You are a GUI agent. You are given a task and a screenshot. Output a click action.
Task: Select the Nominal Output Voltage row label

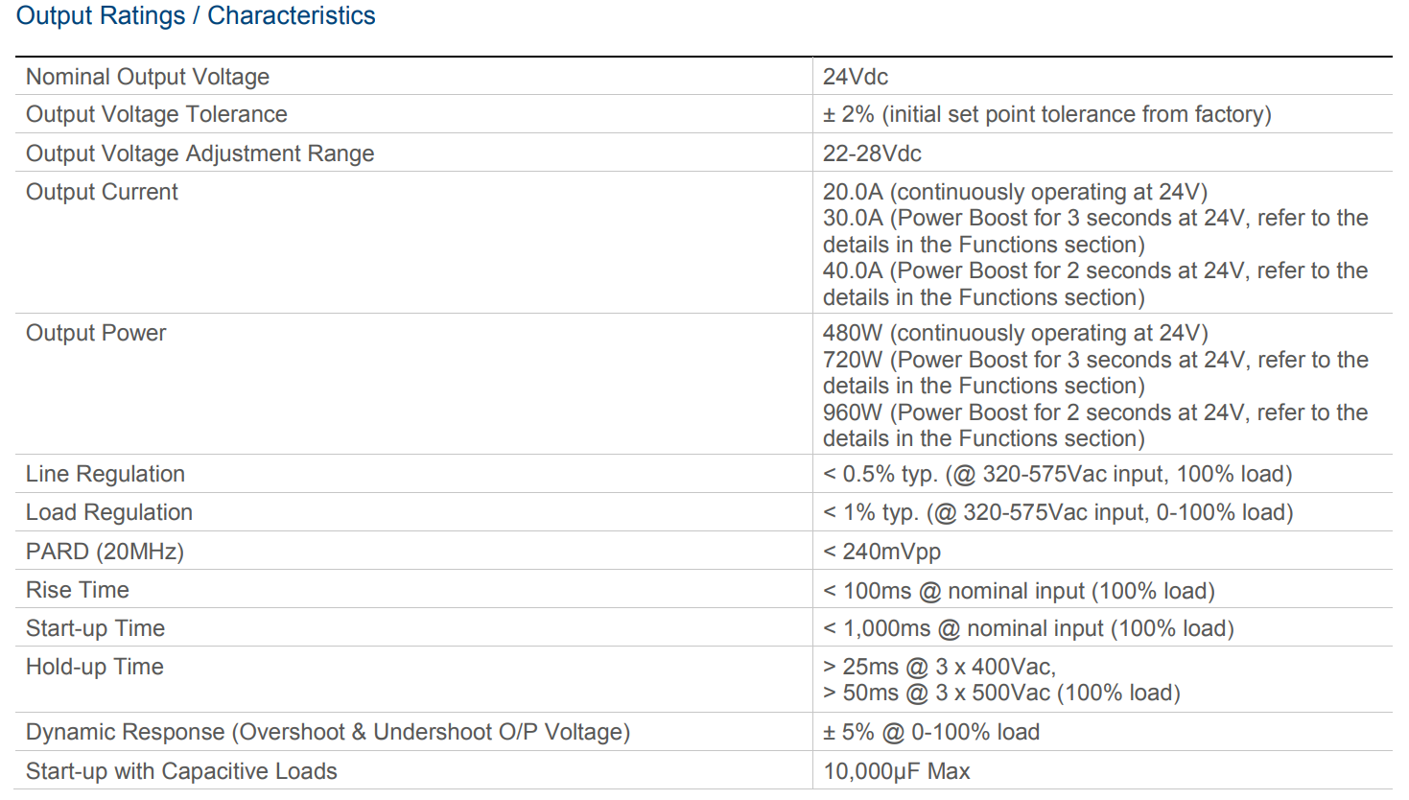[x=148, y=77]
